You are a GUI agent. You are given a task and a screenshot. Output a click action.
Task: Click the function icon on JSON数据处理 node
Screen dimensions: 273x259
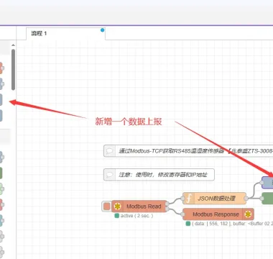click(x=189, y=199)
